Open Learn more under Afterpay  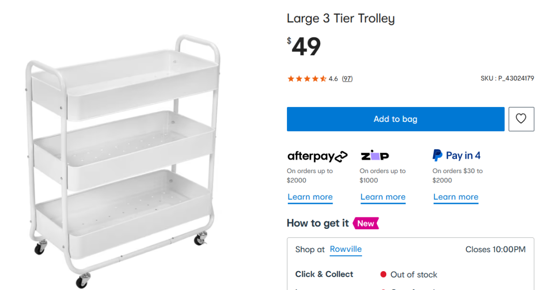(310, 197)
